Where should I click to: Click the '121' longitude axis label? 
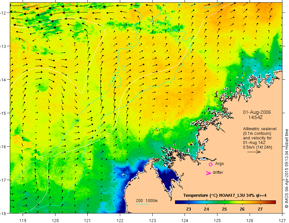tap(88, 220)
